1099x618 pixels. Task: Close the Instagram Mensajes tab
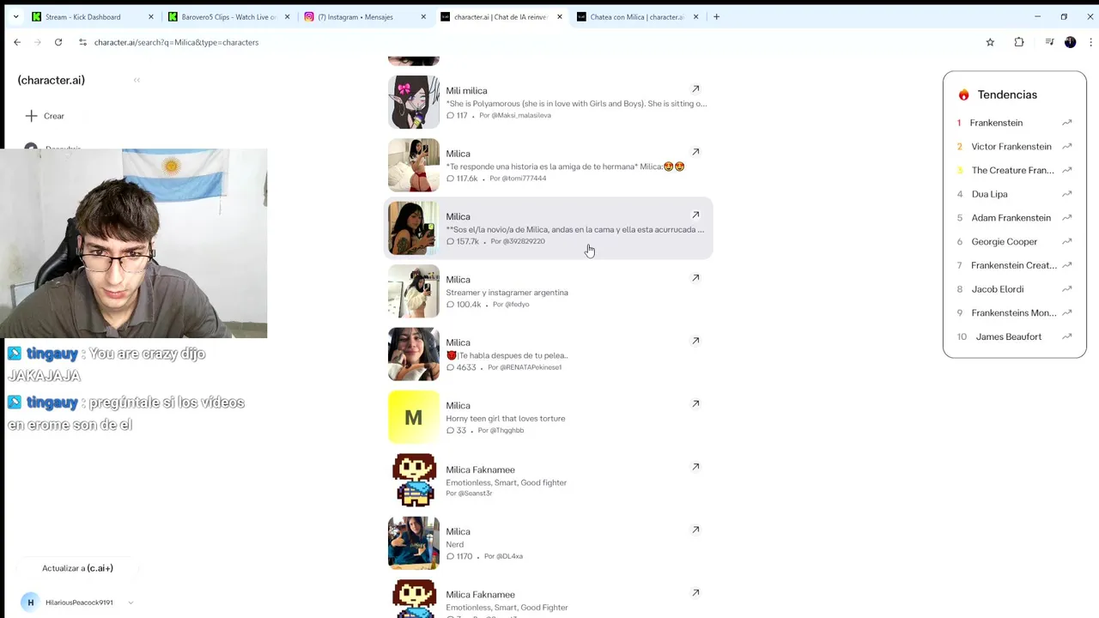click(x=423, y=16)
